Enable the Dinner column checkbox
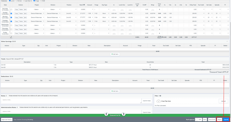Screen dimensions: 231x122 tap(16, 1)
